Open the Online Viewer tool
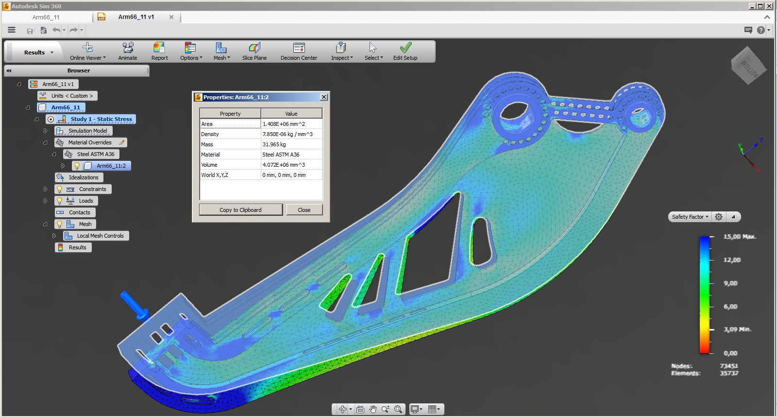The image size is (777, 418). click(87, 52)
